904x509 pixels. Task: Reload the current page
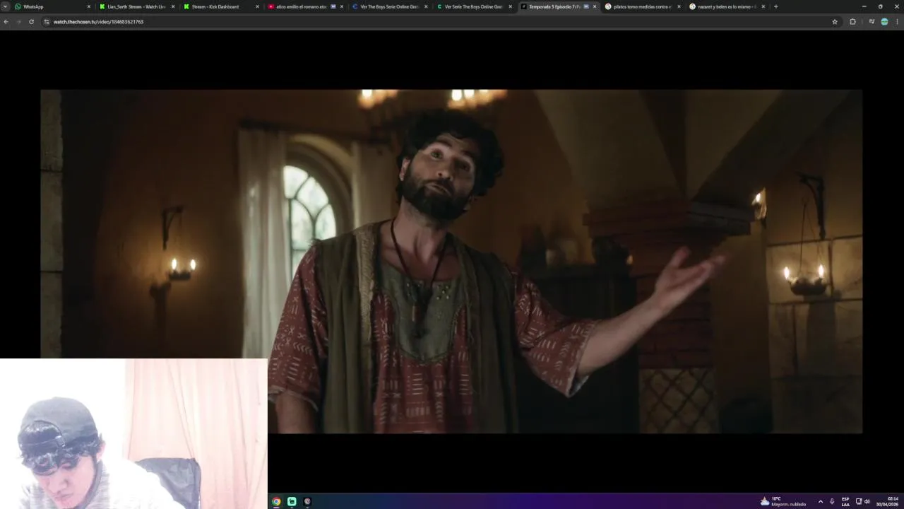31,22
